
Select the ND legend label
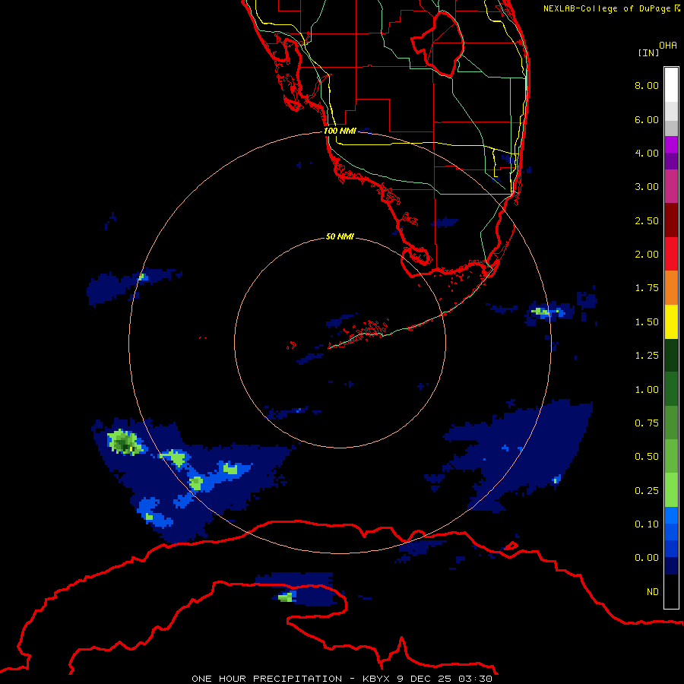click(653, 592)
